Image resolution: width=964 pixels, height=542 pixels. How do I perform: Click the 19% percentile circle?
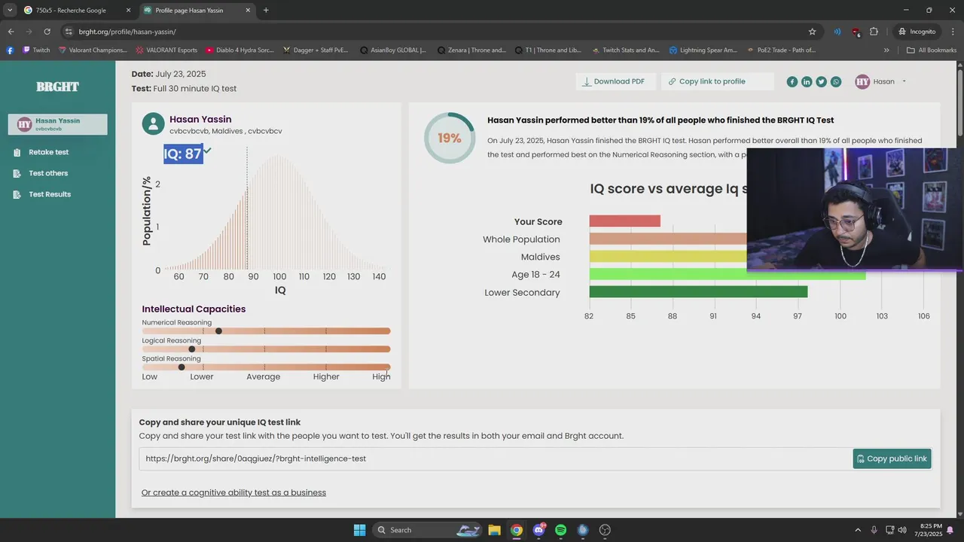pos(449,139)
